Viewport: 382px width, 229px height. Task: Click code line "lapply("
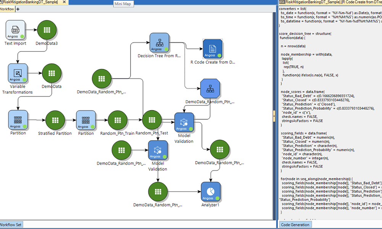[287, 58]
